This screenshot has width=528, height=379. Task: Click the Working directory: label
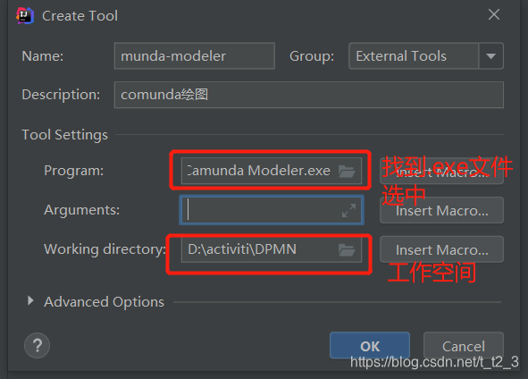point(105,249)
